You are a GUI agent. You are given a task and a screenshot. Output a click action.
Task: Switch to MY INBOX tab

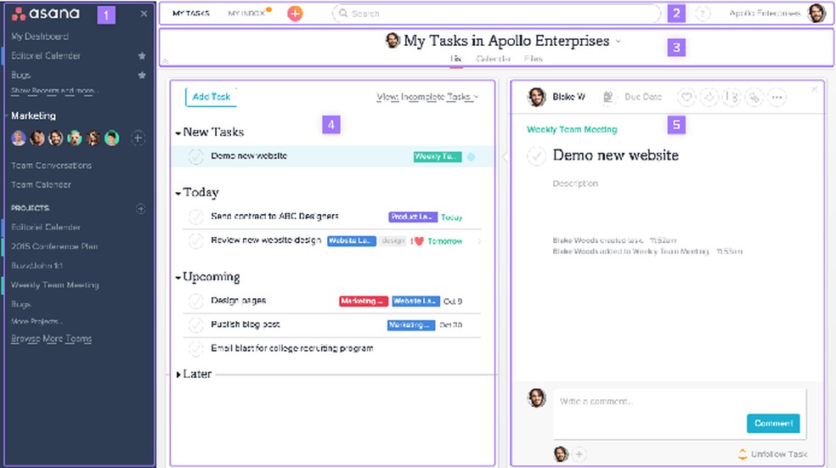coord(246,14)
